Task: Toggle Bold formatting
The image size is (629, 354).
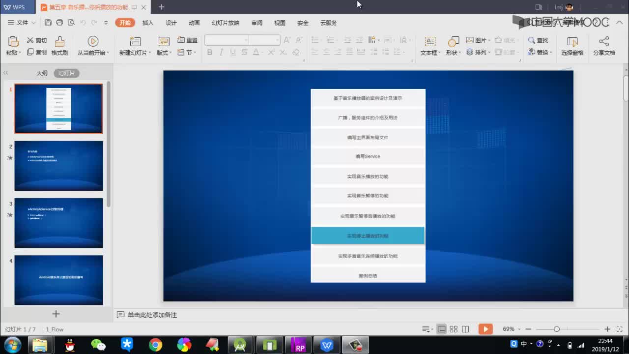Action: [x=210, y=52]
